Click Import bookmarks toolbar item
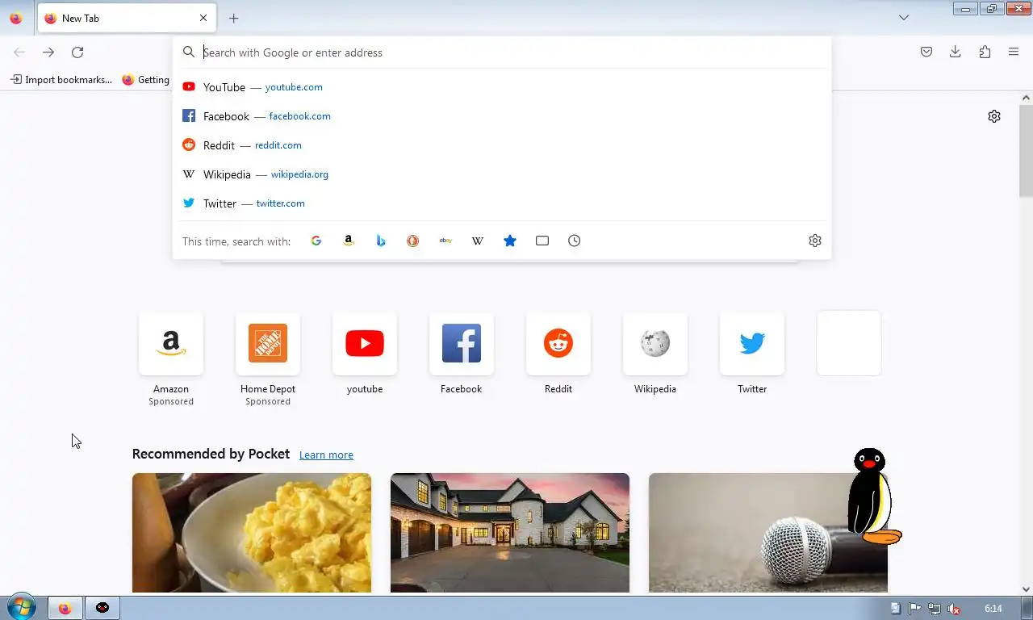 pos(61,80)
